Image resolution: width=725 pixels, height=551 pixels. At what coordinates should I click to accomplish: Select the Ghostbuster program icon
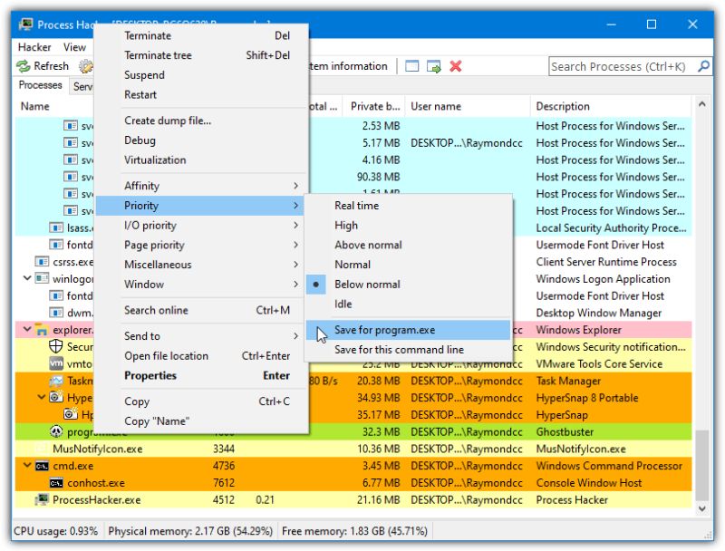point(56,431)
